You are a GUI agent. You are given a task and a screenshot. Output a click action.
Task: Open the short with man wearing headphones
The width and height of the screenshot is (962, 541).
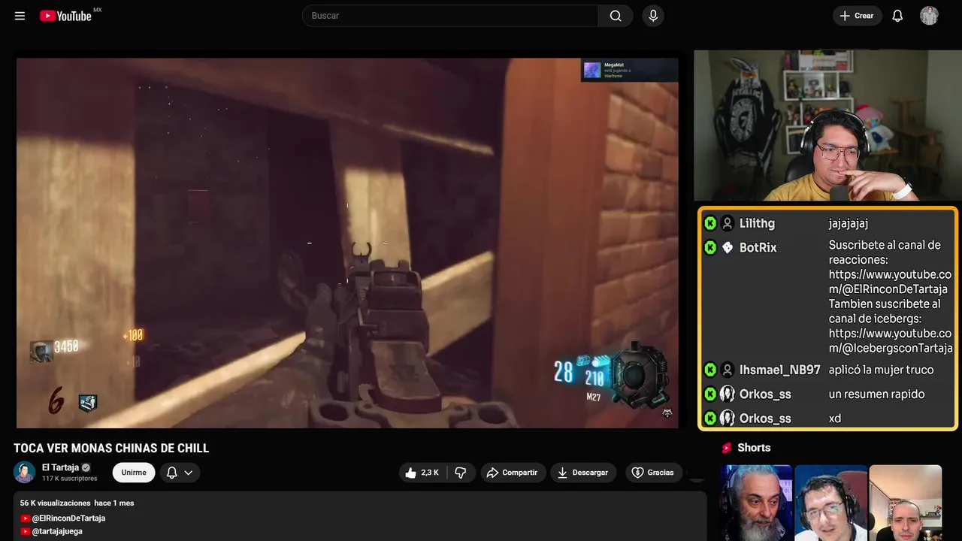[x=830, y=503]
